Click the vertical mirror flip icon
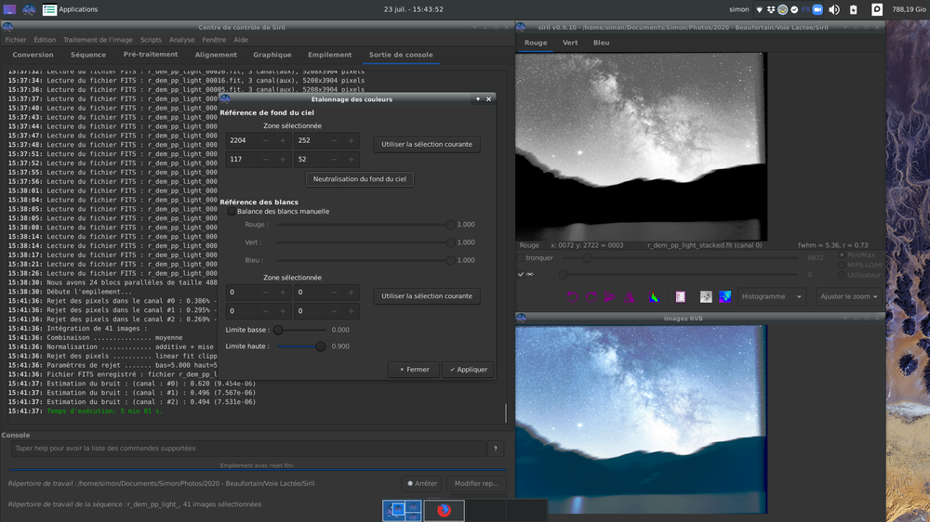930x522 pixels. pyautogui.click(x=630, y=297)
